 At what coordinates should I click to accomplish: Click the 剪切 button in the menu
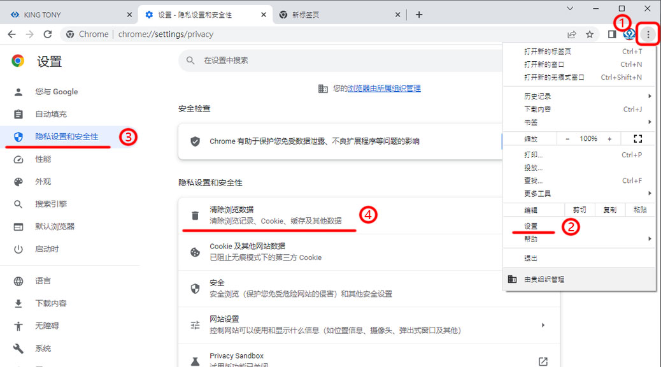579,210
